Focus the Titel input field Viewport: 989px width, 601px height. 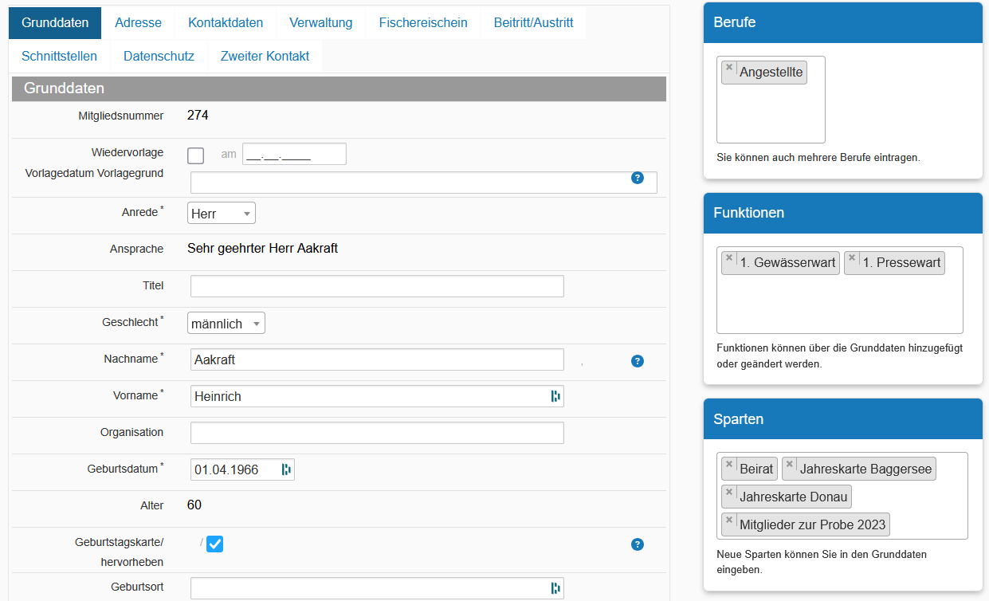point(377,286)
